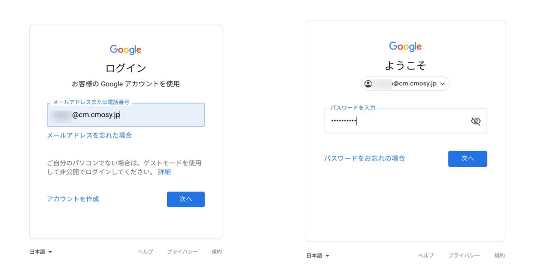
Task: Click the account avatar icon in email chip
Action: pyautogui.click(x=368, y=84)
